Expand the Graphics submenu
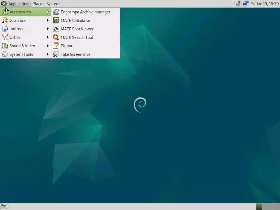 click(x=26, y=20)
